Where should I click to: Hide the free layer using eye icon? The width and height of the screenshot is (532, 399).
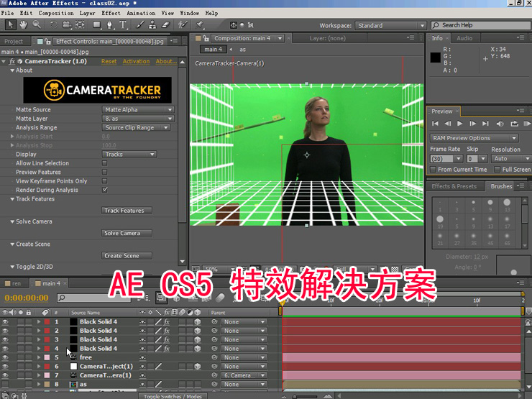5,357
